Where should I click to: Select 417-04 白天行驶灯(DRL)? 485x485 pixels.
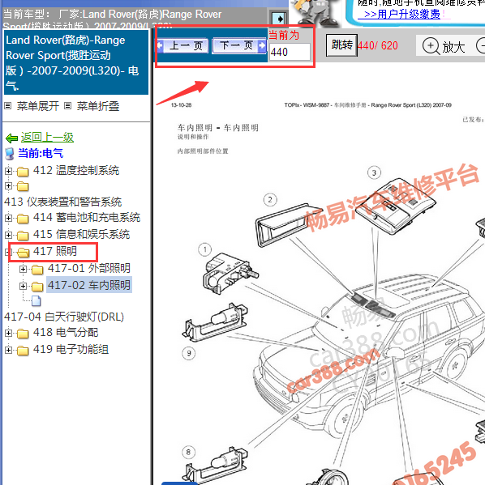pos(64,317)
